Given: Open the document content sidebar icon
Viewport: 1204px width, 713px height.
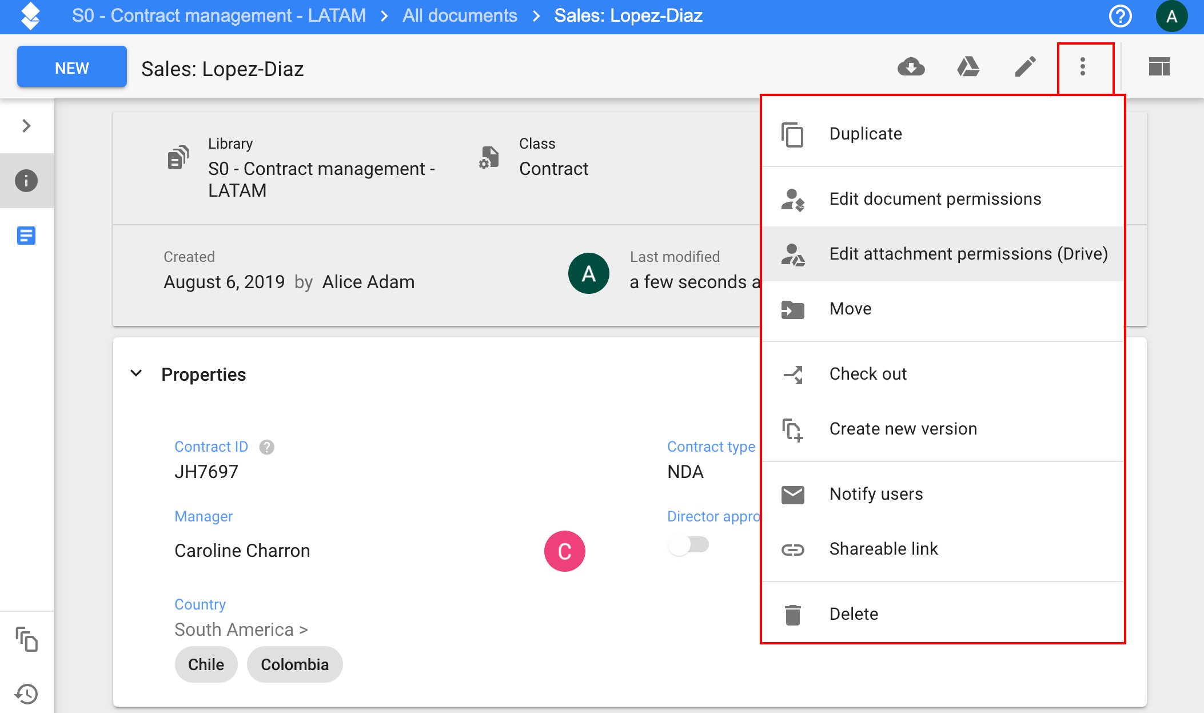Looking at the screenshot, I should (x=26, y=236).
